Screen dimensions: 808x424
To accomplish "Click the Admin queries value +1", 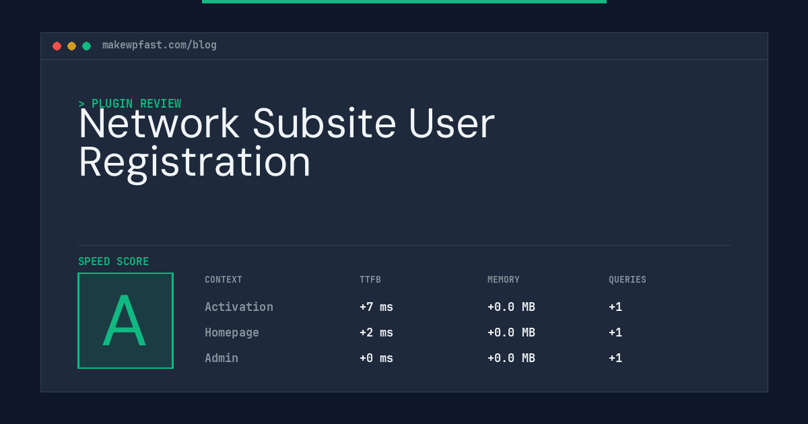I will point(615,358).
